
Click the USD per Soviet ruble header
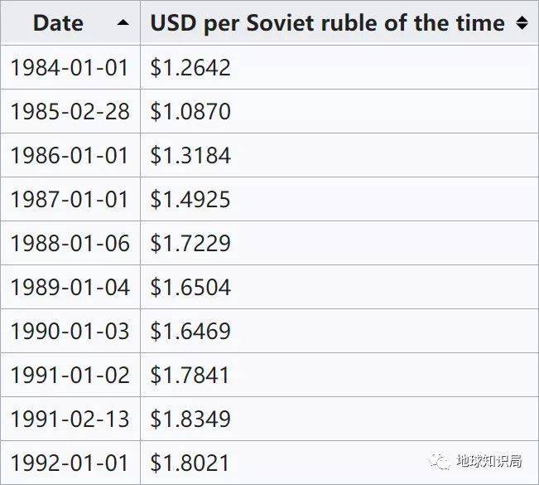click(x=327, y=23)
